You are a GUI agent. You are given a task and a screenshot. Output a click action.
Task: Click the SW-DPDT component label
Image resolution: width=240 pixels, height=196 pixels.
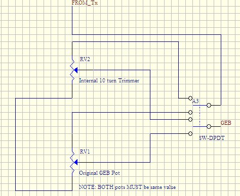[x=212, y=138]
